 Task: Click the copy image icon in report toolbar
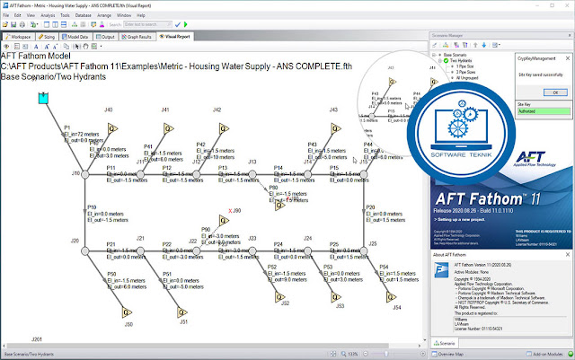pos(66,47)
